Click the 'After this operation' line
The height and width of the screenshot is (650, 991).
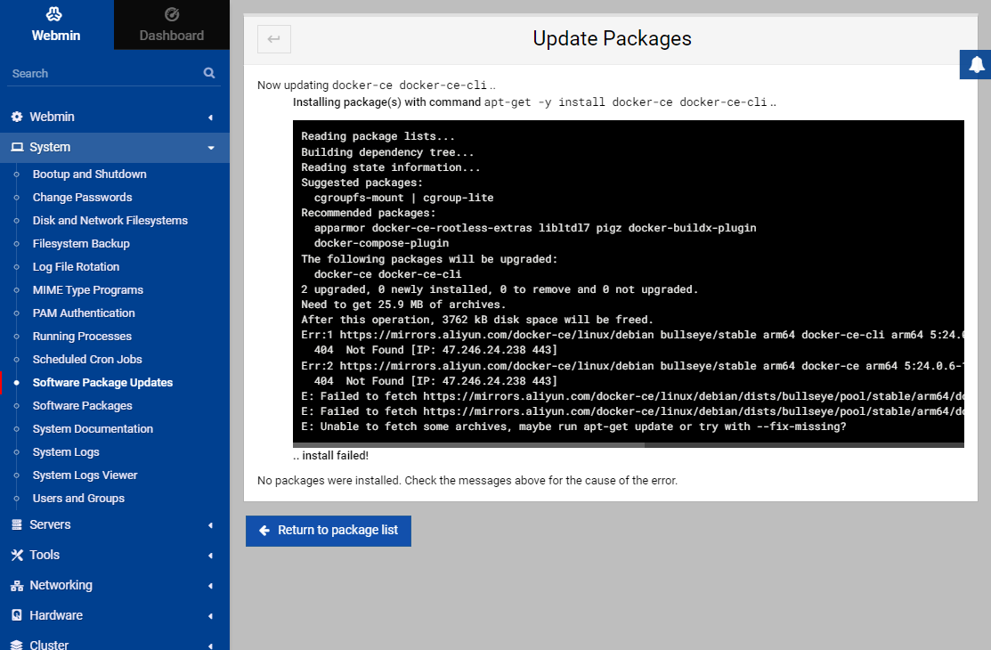tap(477, 320)
